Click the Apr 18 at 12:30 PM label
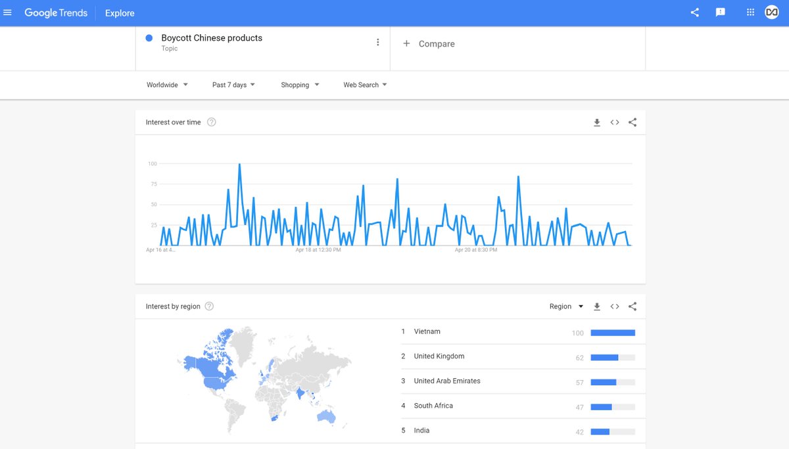 [318, 250]
